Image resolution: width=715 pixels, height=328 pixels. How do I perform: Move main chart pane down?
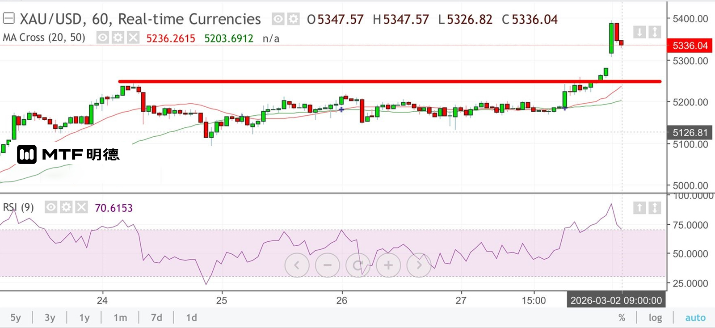click(x=639, y=32)
